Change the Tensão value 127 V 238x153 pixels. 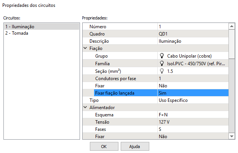tap(192, 122)
